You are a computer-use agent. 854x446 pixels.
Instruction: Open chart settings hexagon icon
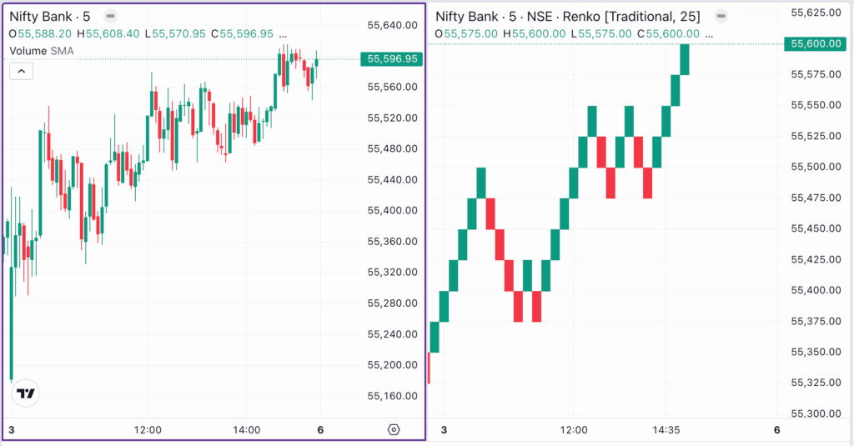(394, 429)
